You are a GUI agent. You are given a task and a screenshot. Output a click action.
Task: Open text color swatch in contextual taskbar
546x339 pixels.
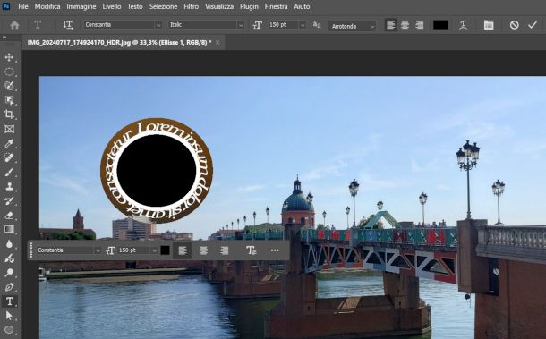[165, 250]
